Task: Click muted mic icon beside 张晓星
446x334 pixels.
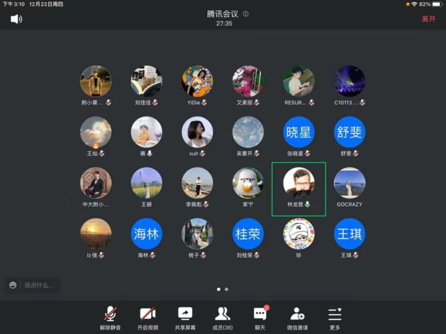Action: pyautogui.click(x=307, y=153)
